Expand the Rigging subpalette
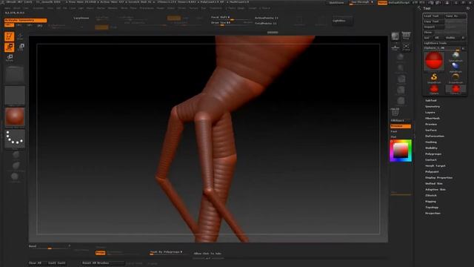The height and width of the screenshot is (267, 474). tap(431, 202)
